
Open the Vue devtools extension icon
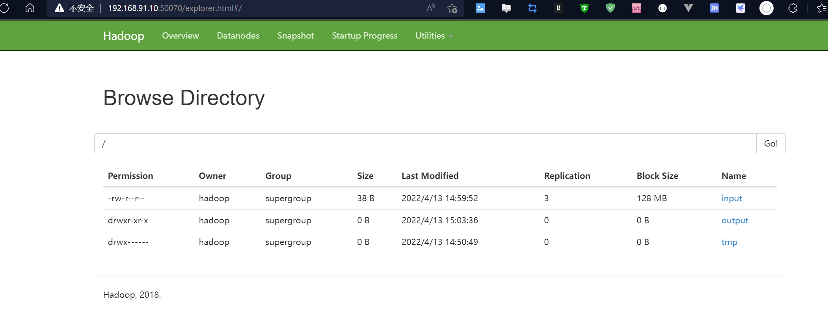688,8
